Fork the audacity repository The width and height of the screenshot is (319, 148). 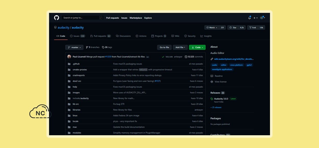tap(253, 28)
